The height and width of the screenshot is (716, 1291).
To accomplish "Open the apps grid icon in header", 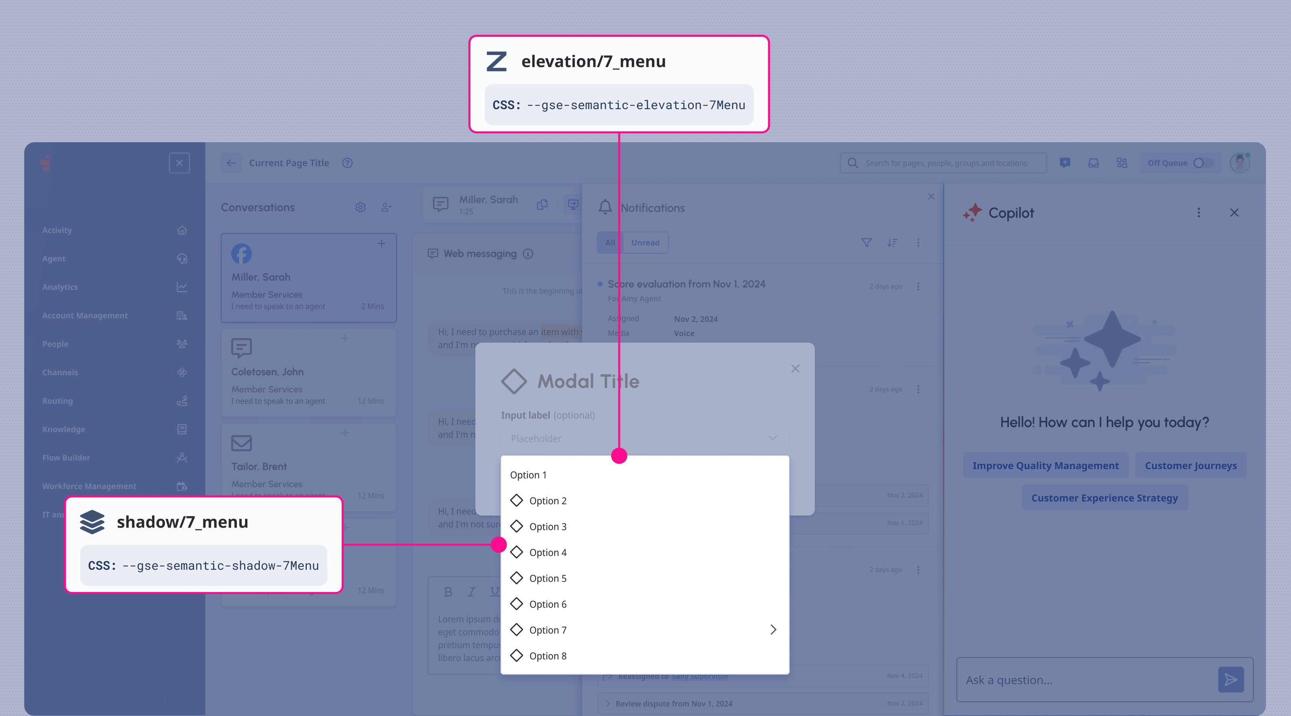I will pyautogui.click(x=1122, y=163).
